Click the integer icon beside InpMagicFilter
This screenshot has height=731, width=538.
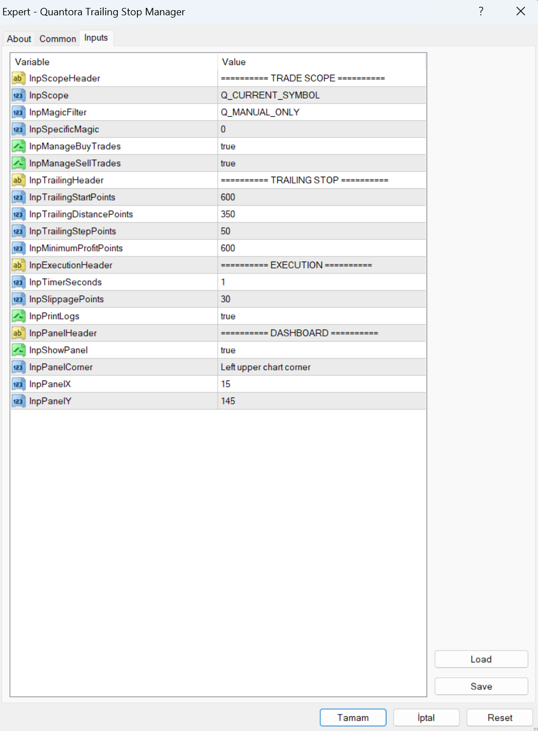18,112
